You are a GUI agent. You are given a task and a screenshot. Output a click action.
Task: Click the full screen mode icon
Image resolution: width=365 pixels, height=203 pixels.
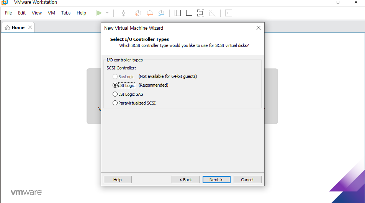tap(201, 13)
